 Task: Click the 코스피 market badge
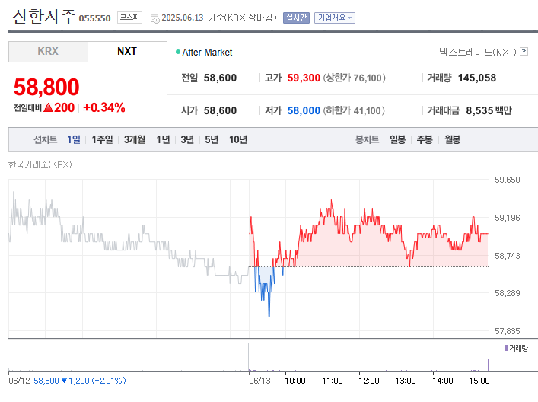tap(129, 18)
